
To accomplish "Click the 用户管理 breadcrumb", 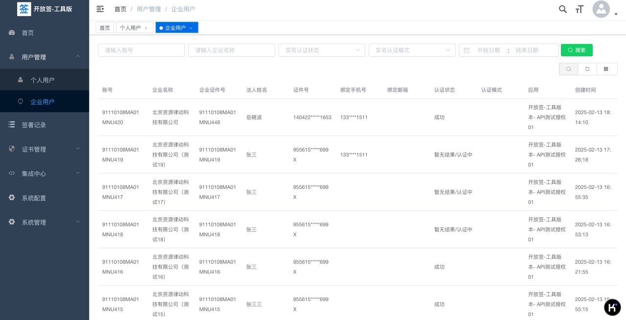I will point(149,9).
